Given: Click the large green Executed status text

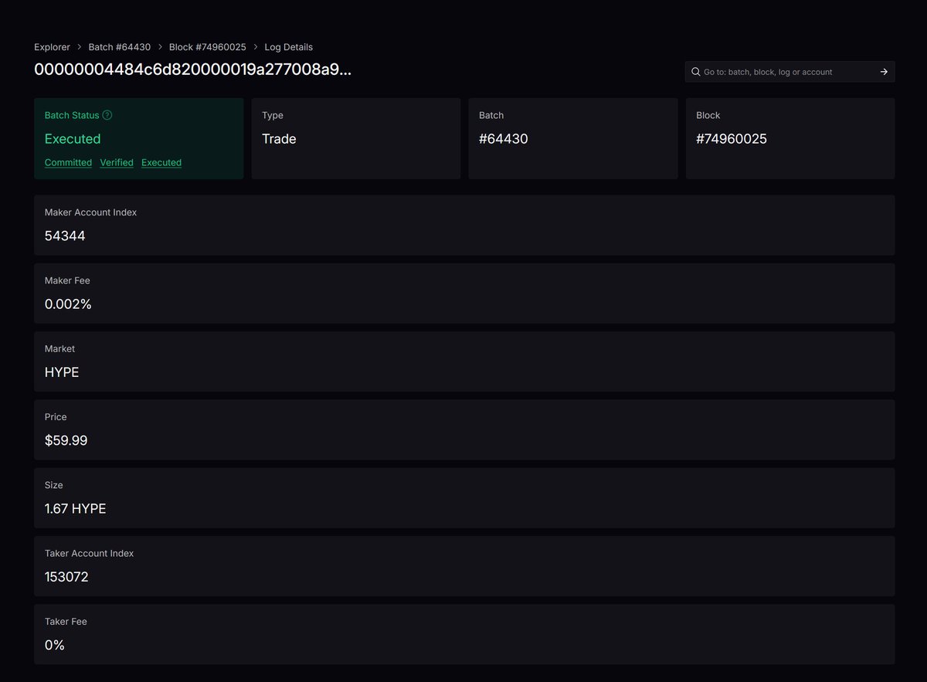Looking at the screenshot, I should click(x=73, y=139).
